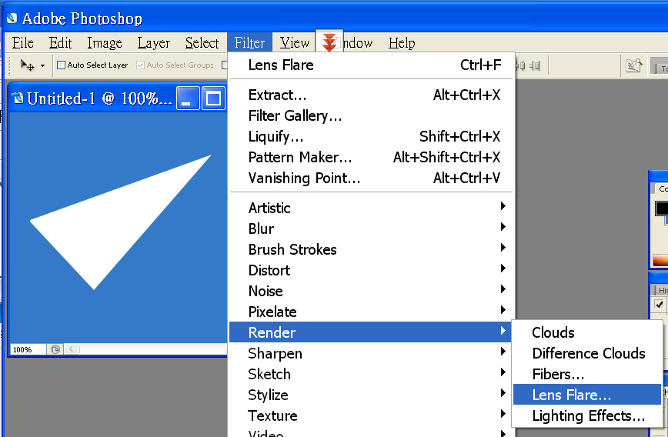Screen dimensions: 668x437
Task: Reapply last filter Lens Flare Ctrl+F
Action: coord(371,65)
